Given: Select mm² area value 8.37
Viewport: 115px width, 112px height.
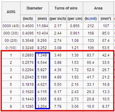Looking at the screenshot, I should [106, 107].
